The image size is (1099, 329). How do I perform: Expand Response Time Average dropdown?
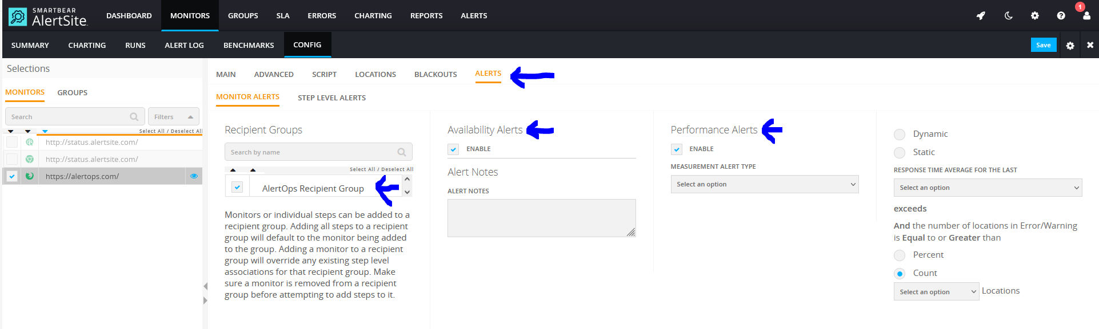[987, 188]
